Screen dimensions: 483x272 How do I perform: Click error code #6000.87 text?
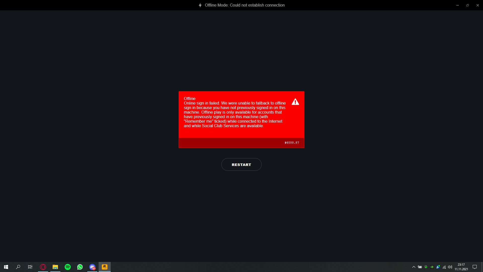click(292, 143)
